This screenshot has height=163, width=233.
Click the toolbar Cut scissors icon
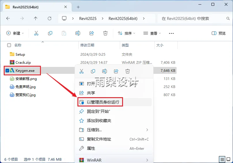coord(36,33)
